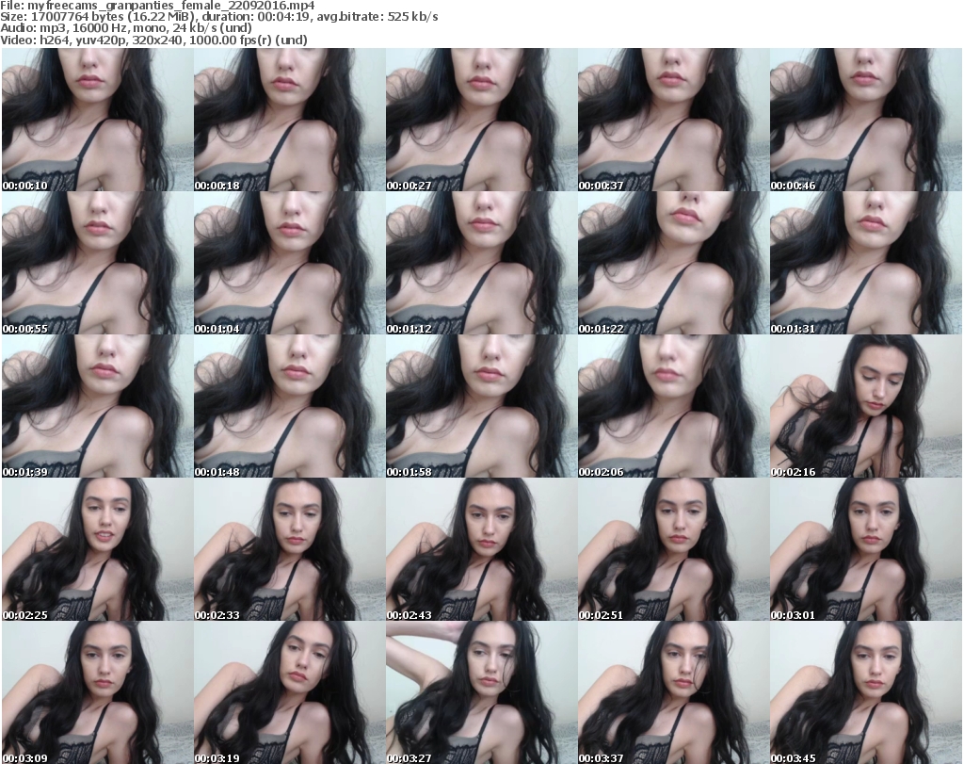Screen dimensions: 964x764
Task: Click the frame at 00:02:16
Action: click(866, 406)
